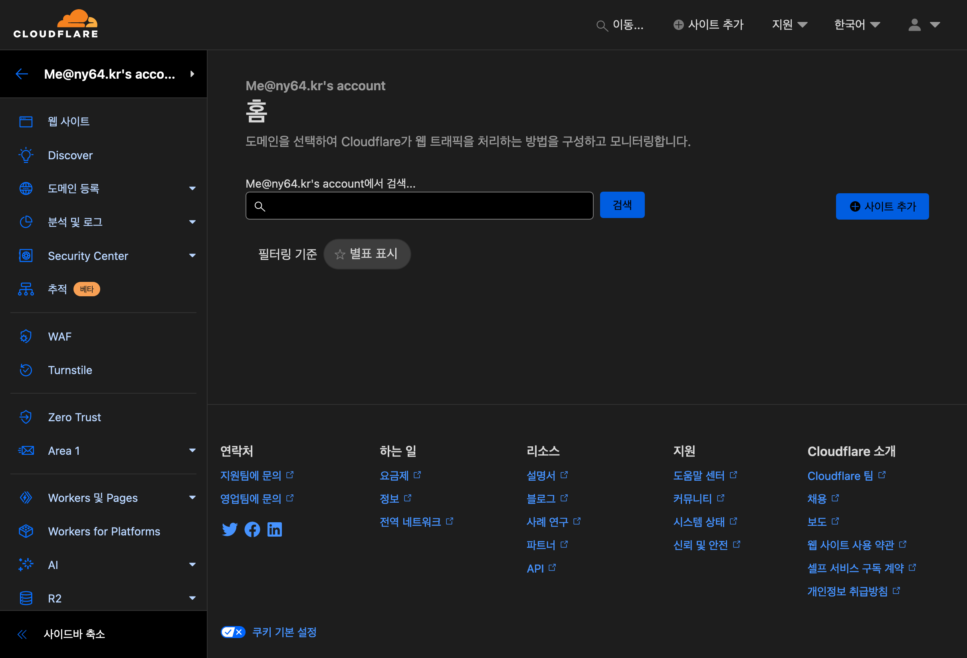The image size is (967, 658).
Task: Open Cloudflare Facebook page icon
Action: coord(252,529)
